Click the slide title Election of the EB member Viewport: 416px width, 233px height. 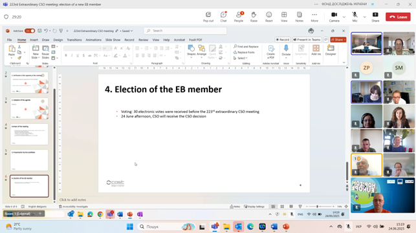coord(164,89)
